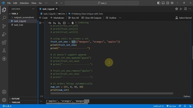Add a new Markdown cell

point(57,18)
